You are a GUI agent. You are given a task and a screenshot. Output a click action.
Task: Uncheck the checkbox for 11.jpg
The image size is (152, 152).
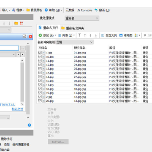point(40,61)
